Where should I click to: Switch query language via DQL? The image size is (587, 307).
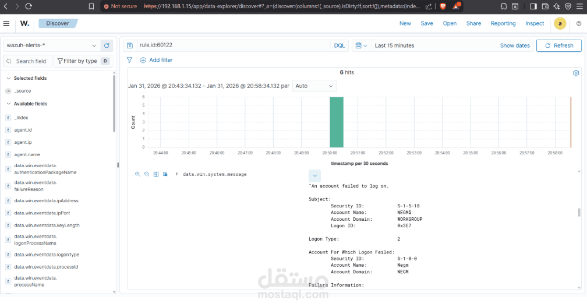point(339,45)
